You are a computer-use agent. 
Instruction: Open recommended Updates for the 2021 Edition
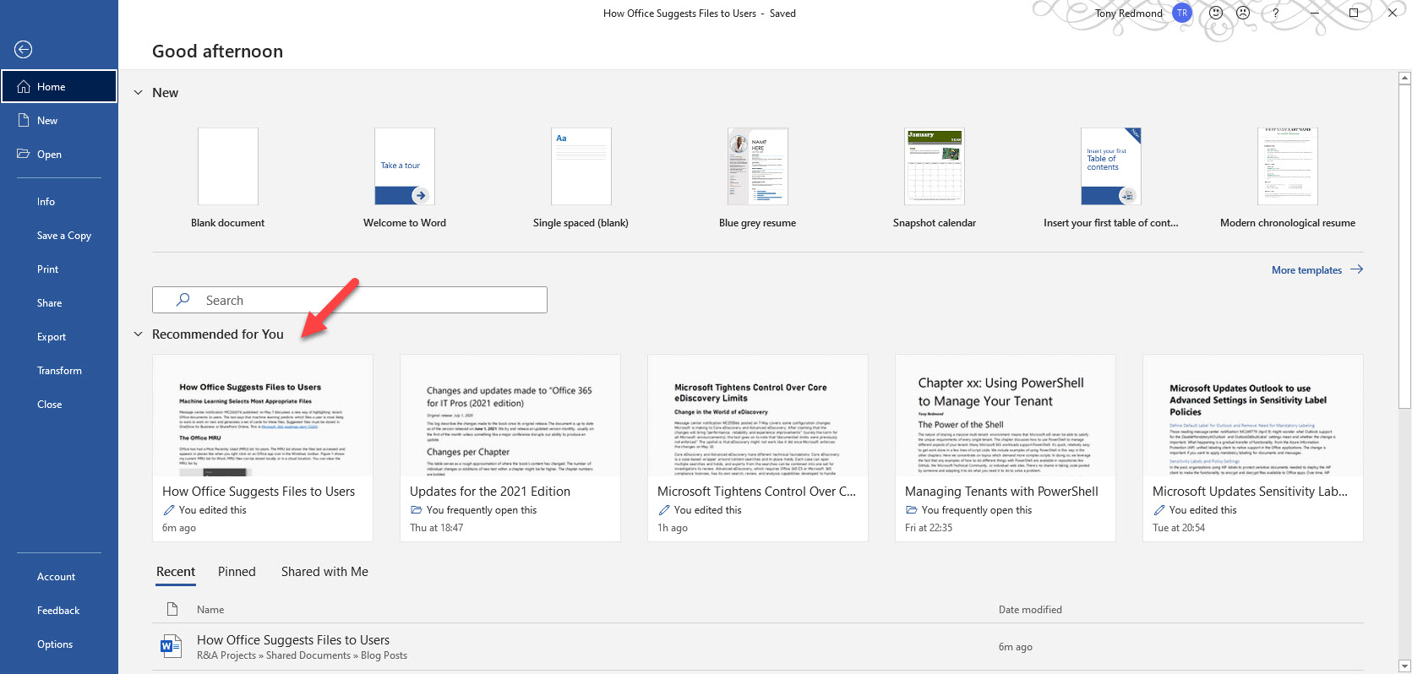click(510, 448)
